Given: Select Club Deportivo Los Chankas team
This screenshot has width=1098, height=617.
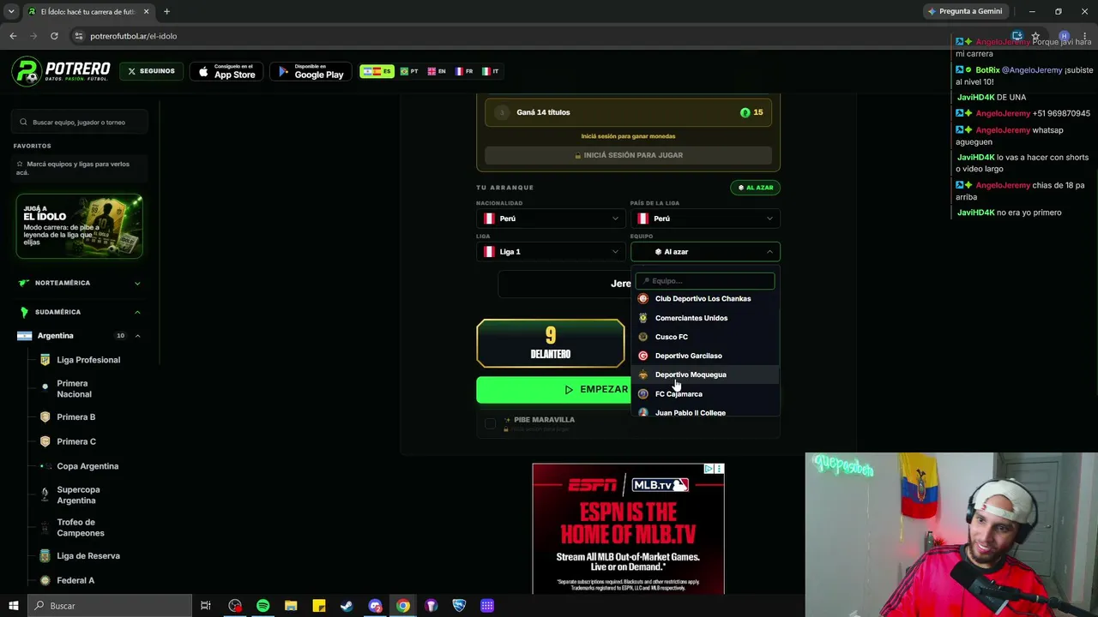Looking at the screenshot, I should (705, 298).
